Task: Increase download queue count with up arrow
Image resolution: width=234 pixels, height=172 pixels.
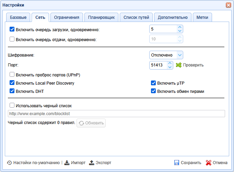Action: (179, 27)
